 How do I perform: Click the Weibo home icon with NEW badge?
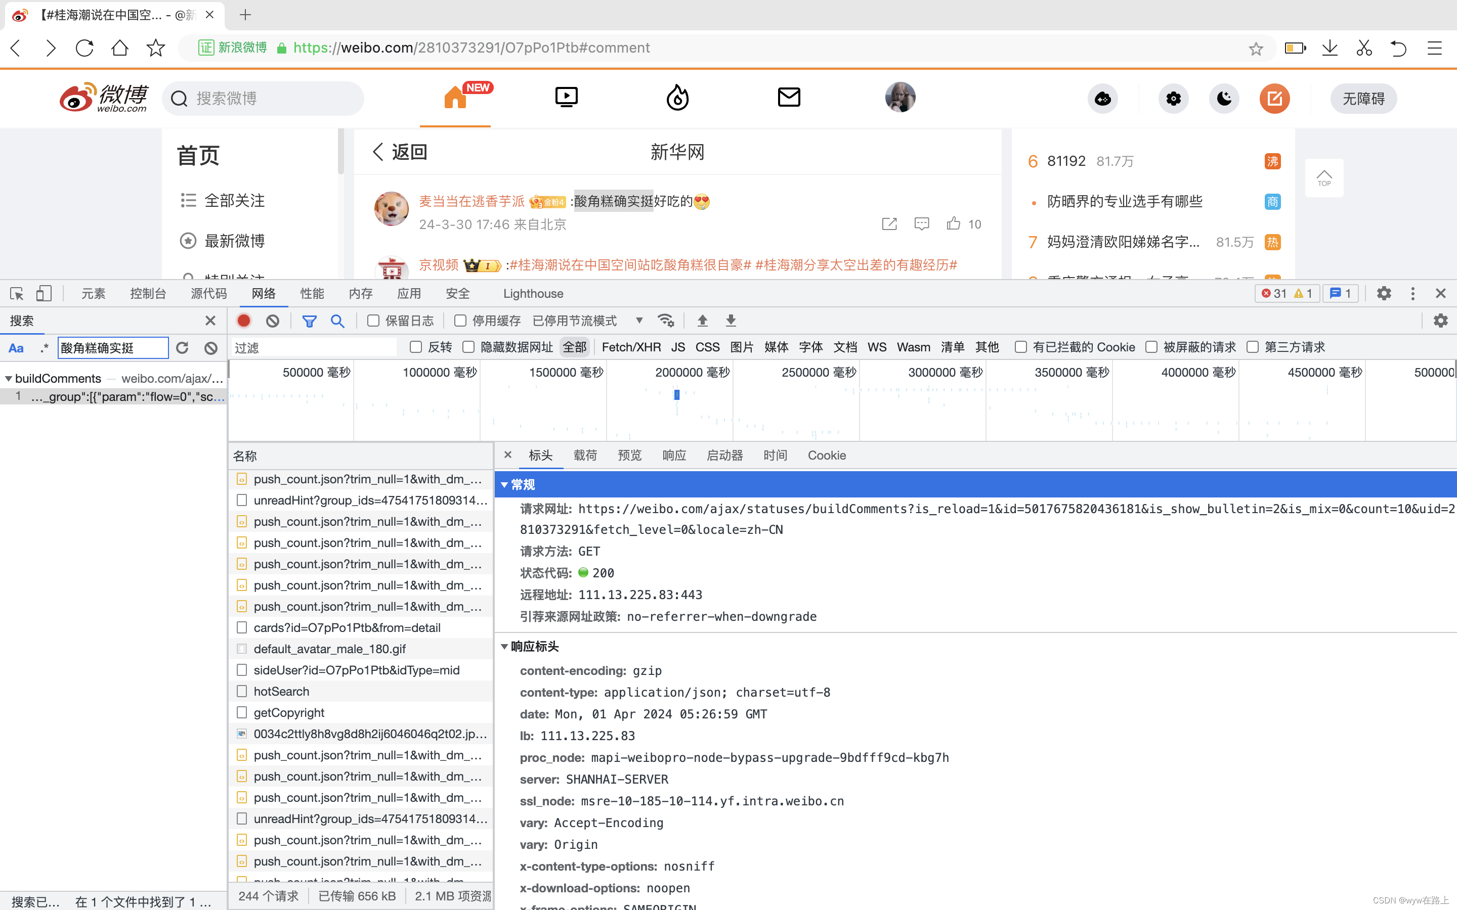pyautogui.click(x=456, y=98)
